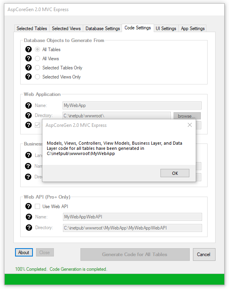Click the Web Application Name field MyWebApp
The image size is (229, 289).
tap(132, 105)
